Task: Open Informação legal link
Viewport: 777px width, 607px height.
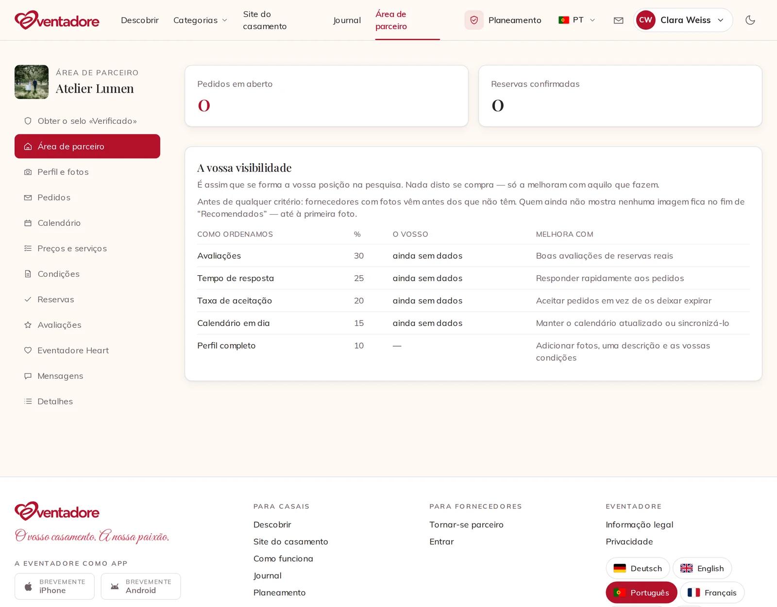Action: (640, 524)
